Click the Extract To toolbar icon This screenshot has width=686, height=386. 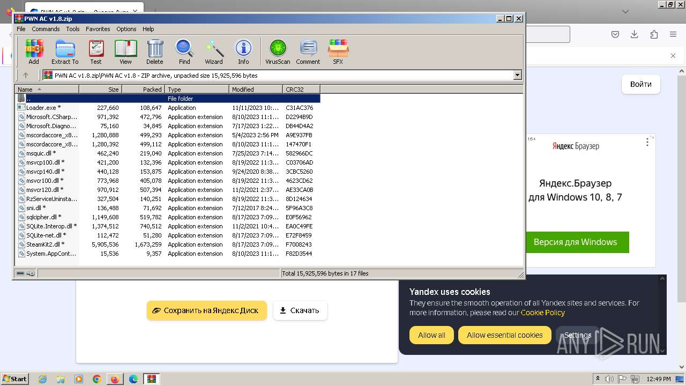tap(65, 51)
